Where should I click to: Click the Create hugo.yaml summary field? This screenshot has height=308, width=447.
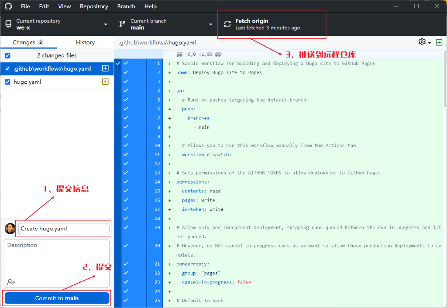click(63, 228)
